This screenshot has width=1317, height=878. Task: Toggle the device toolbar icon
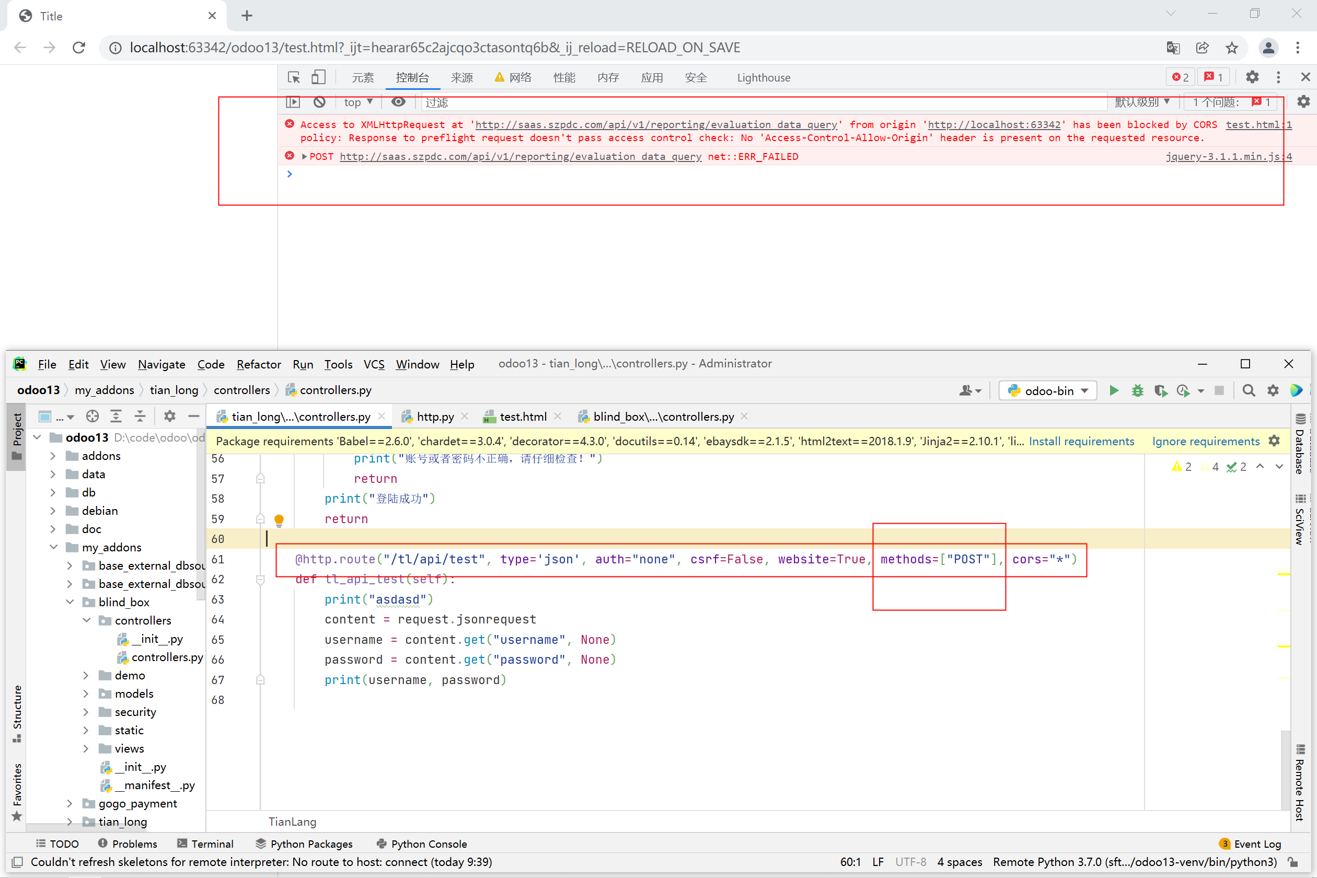pos(318,77)
